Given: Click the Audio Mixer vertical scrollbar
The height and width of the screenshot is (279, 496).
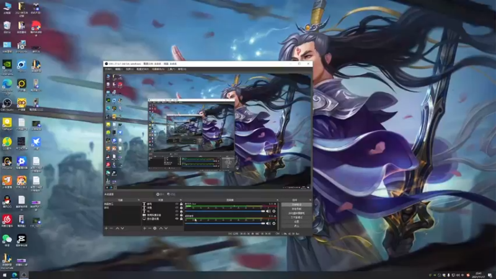Looking at the screenshot, I should tap(278, 216).
